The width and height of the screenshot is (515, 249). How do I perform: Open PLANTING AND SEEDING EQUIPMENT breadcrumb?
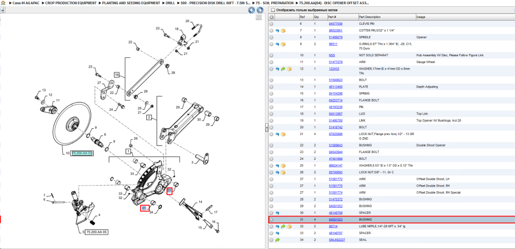tap(131, 3)
